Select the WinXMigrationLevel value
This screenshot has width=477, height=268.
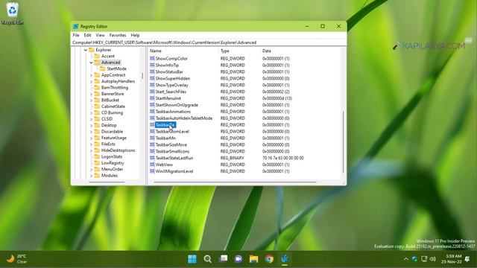(174, 171)
